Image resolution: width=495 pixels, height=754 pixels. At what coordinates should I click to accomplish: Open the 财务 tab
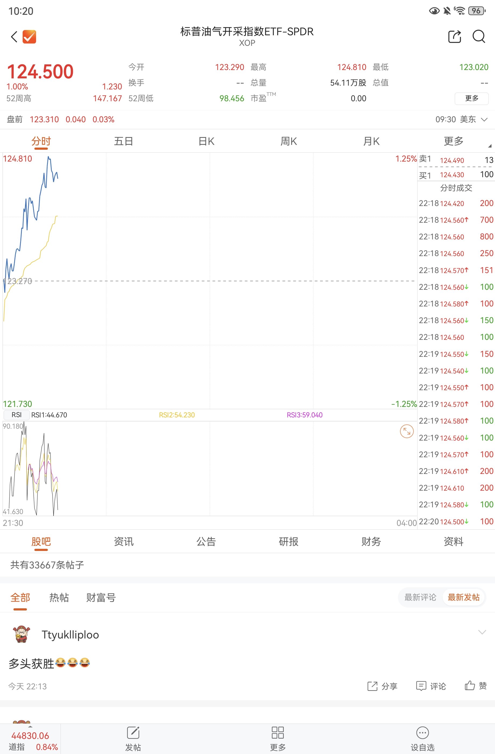[x=371, y=542]
